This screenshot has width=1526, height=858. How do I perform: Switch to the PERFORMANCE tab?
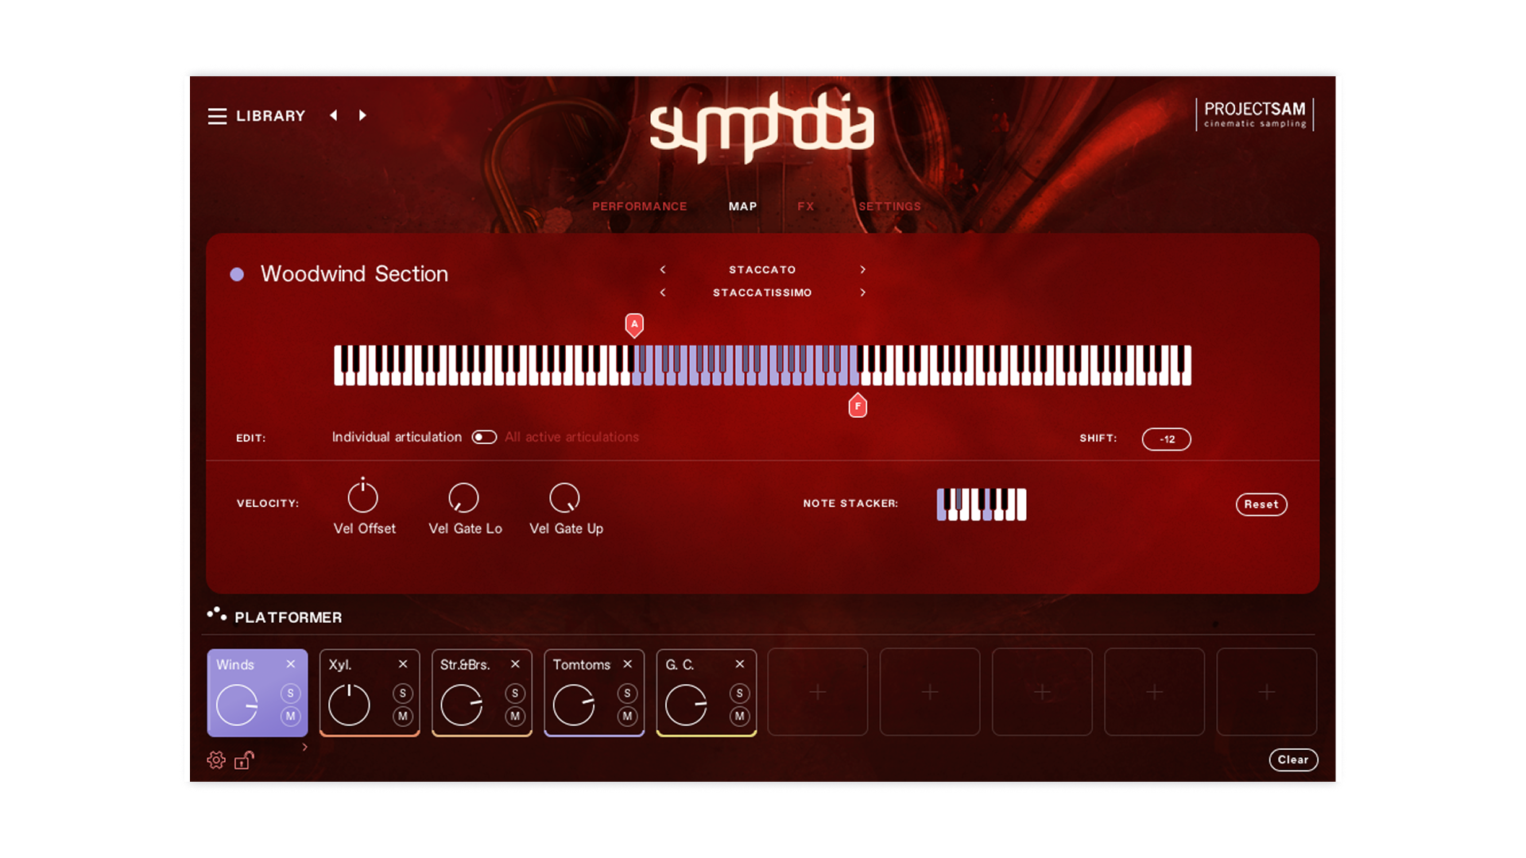coord(640,207)
